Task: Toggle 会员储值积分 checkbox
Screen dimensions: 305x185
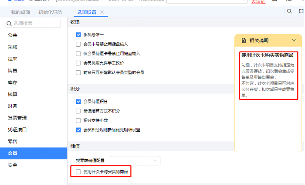Action: (x=78, y=101)
